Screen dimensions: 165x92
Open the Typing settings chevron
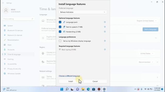pyautogui.click(x=157, y=77)
